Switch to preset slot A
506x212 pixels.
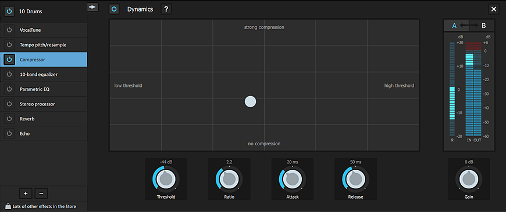[454, 25]
